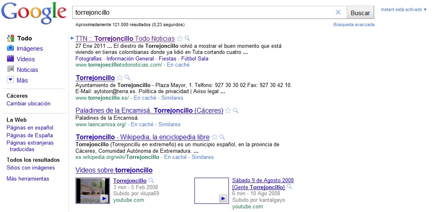Preview Gente Torrejoncillo video with magnifier
The width and height of the screenshot is (434, 212).
pos(289,187)
